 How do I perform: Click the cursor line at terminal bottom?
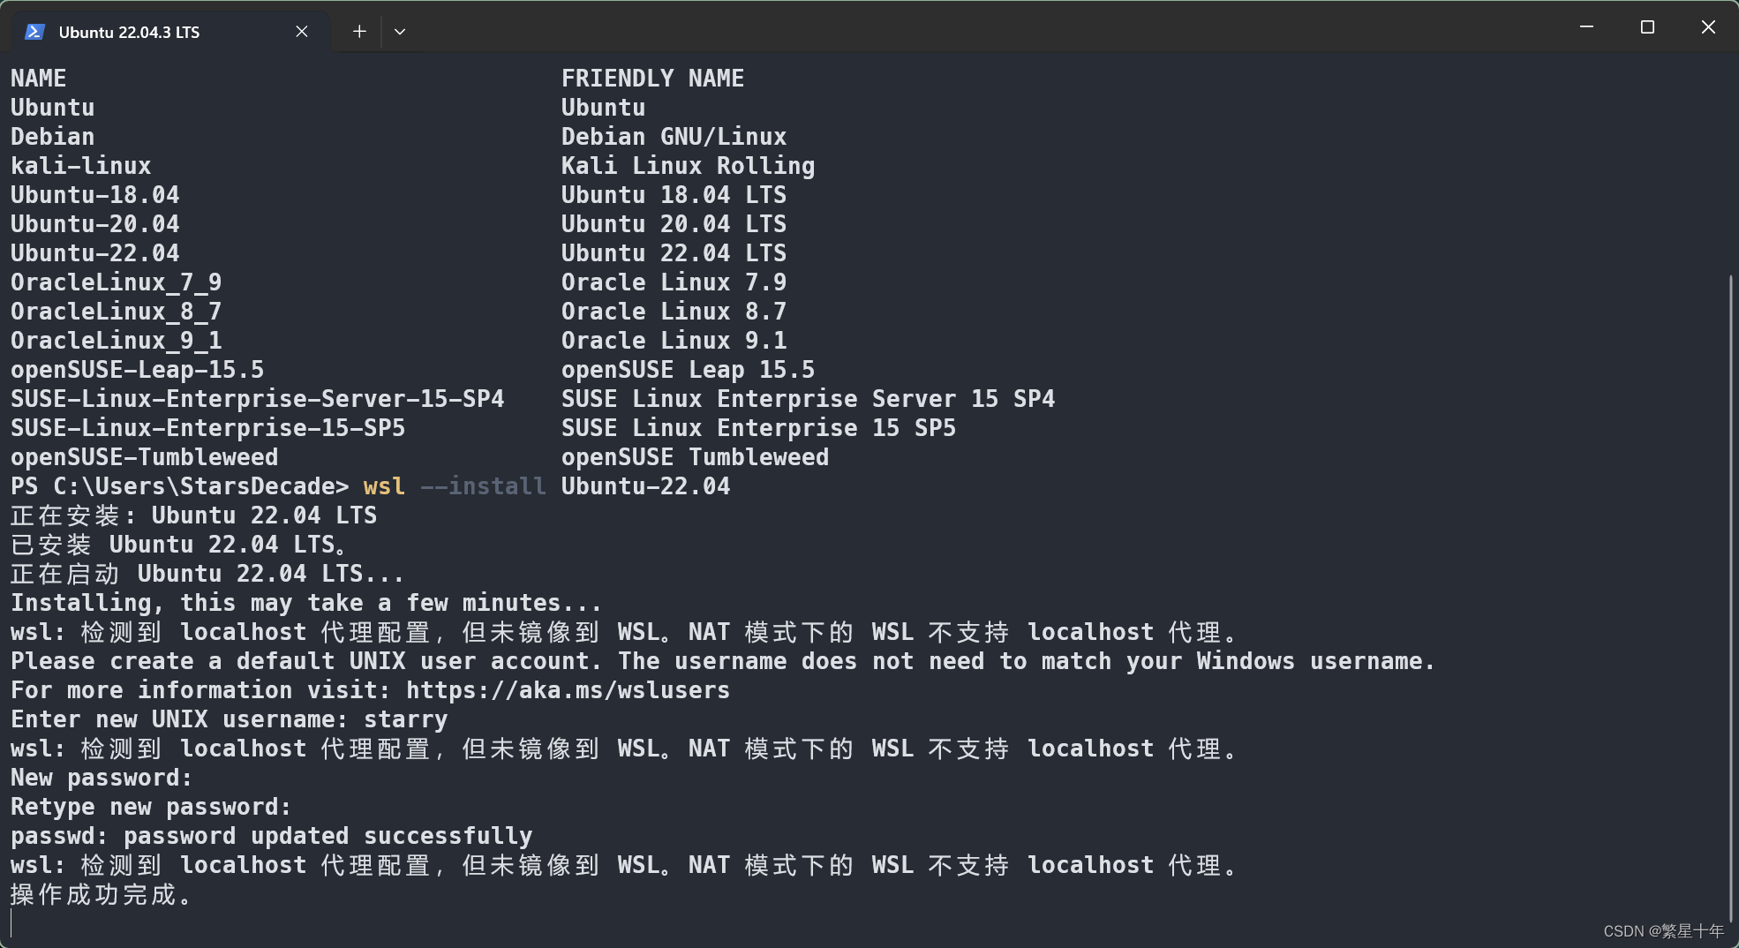(x=11, y=923)
